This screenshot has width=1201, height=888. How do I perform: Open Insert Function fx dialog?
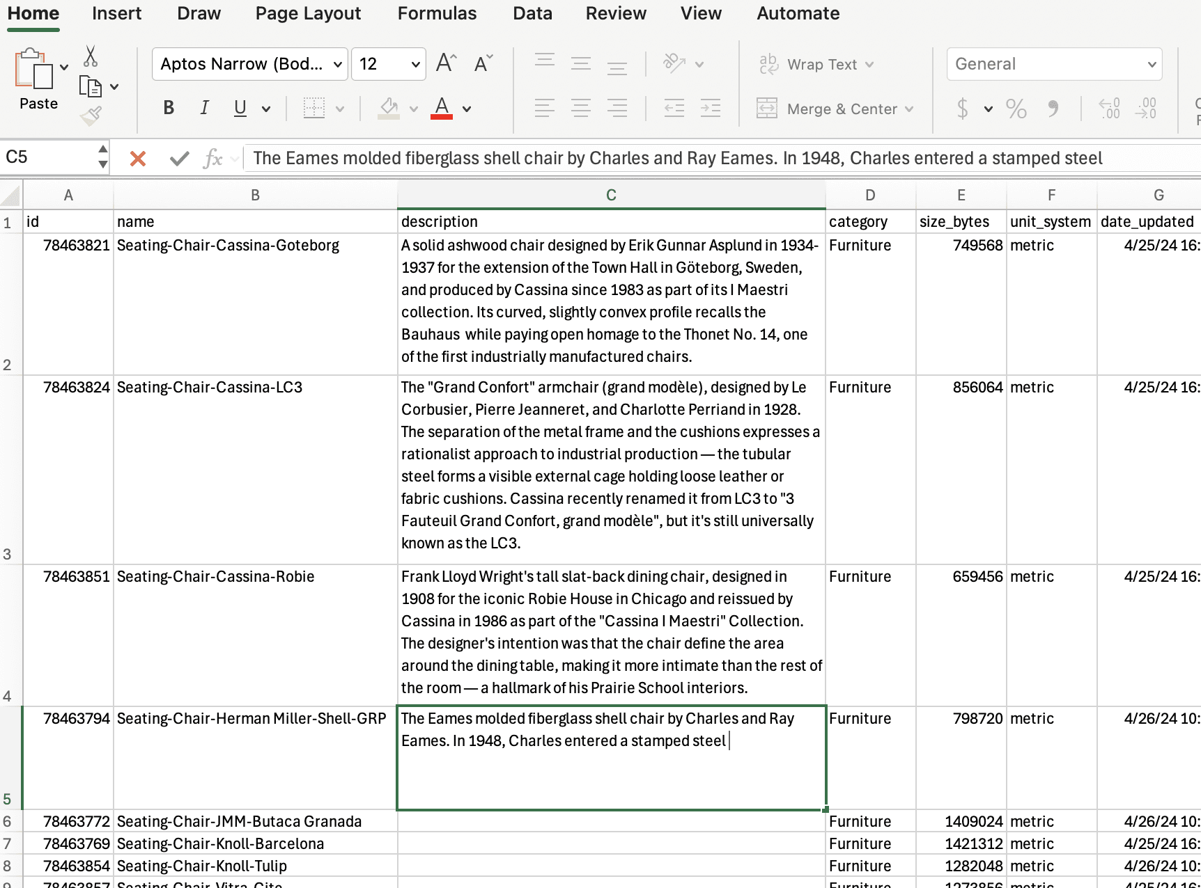[x=212, y=159]
